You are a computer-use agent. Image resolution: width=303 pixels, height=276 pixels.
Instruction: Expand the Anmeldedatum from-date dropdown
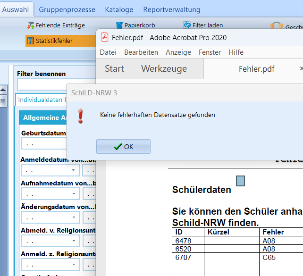pos(74,170)
